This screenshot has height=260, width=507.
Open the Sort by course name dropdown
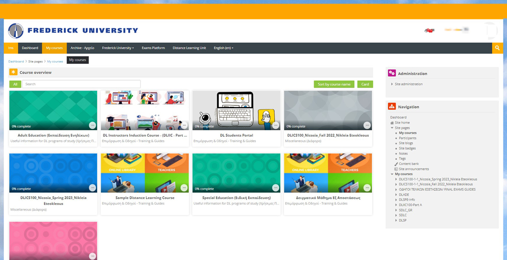click(334, 84)
